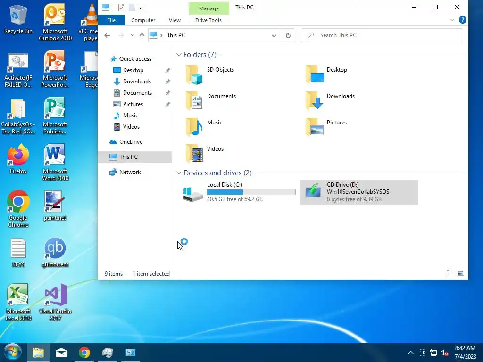Select the CollabSysOs folder shortcut
Viewport: 483px width, 362px height.
click(18, 116)
